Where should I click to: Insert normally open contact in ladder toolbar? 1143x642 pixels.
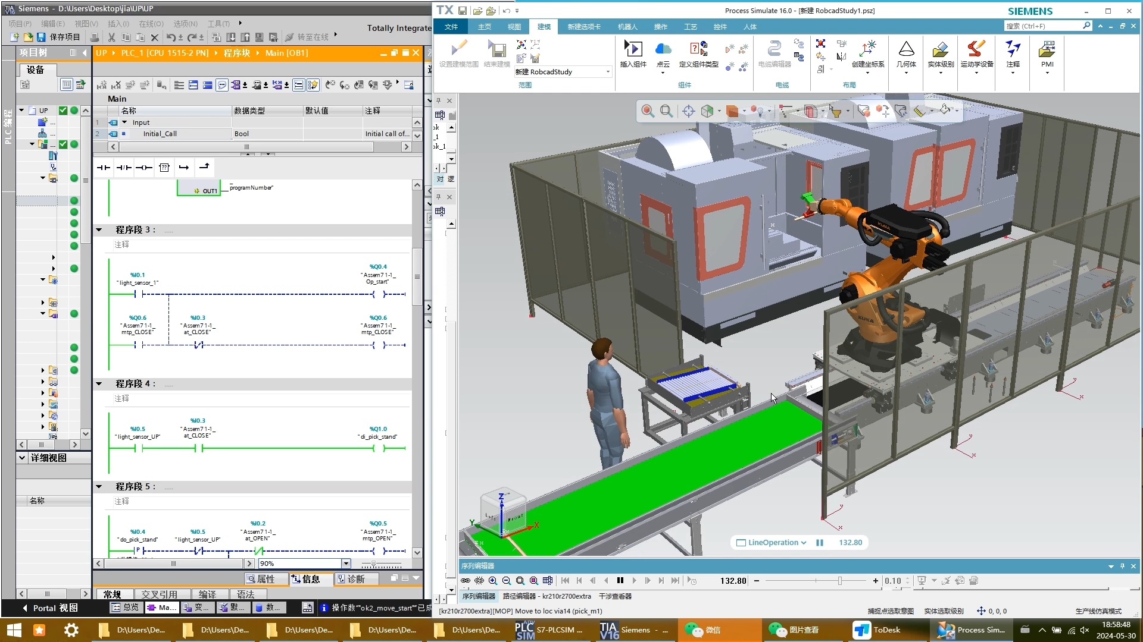pyautogui.click(x=104, y=168)
